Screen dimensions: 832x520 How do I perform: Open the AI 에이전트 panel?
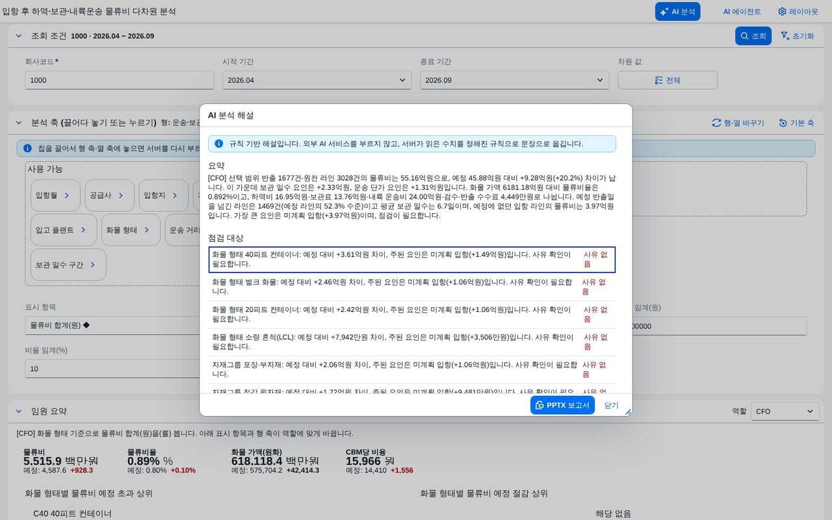[742, 12]
